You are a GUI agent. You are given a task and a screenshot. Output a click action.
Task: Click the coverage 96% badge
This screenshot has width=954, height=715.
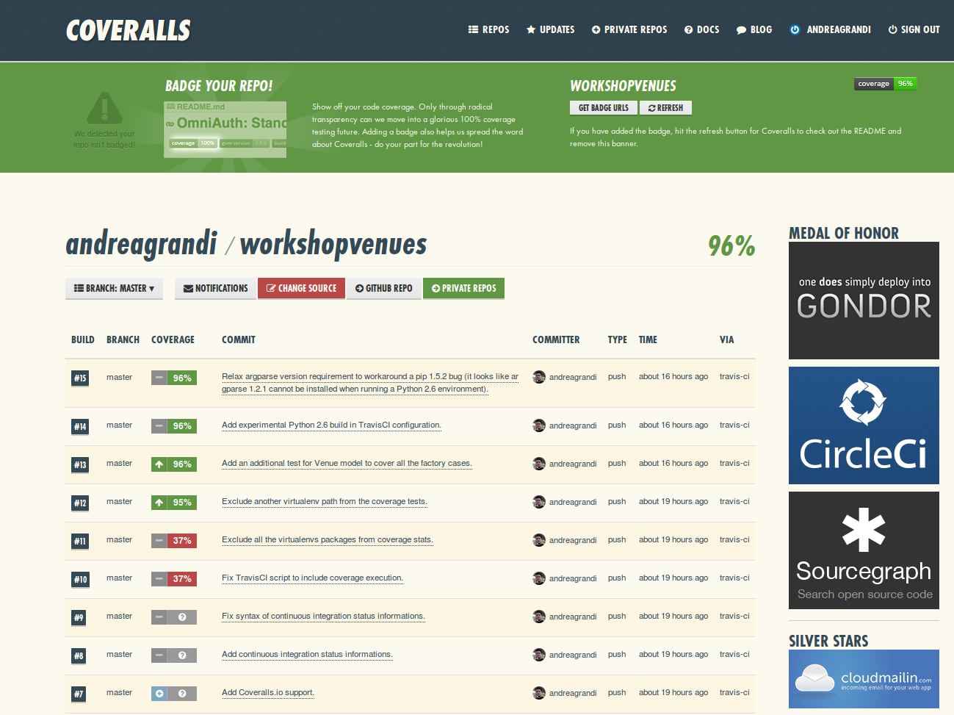tap(886, 84)
